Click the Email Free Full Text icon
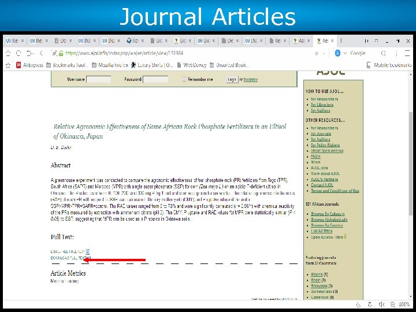 coord(88,251)
